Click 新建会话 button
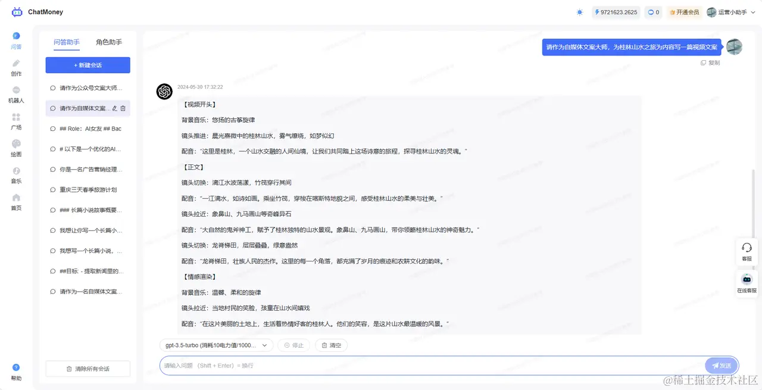 (88, 65)
